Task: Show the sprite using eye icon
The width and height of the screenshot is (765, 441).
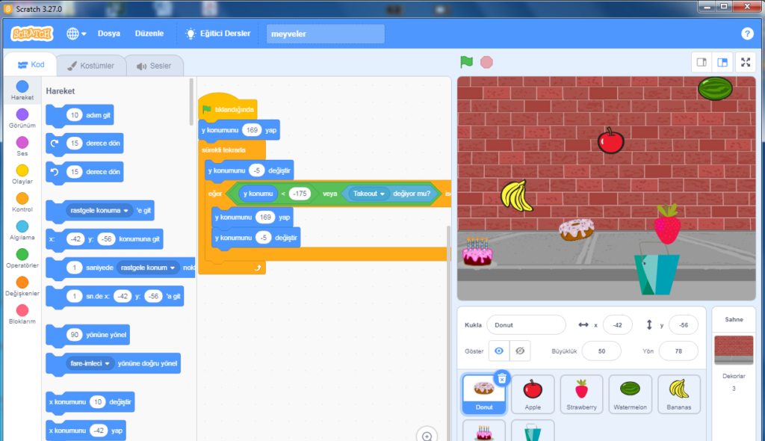Action: click(x=498, y=351)
